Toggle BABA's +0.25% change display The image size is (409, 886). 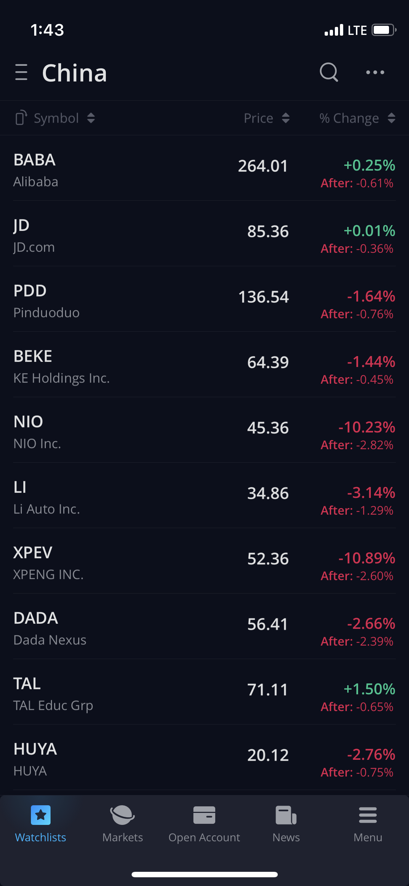369,165
